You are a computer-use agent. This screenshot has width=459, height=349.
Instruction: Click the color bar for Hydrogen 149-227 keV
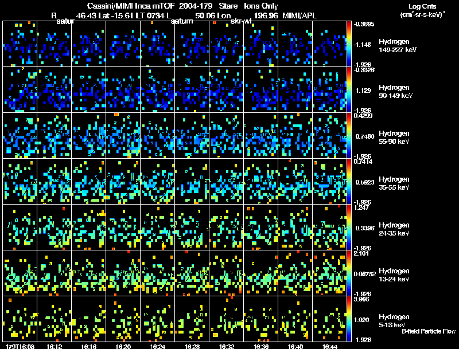349,44
